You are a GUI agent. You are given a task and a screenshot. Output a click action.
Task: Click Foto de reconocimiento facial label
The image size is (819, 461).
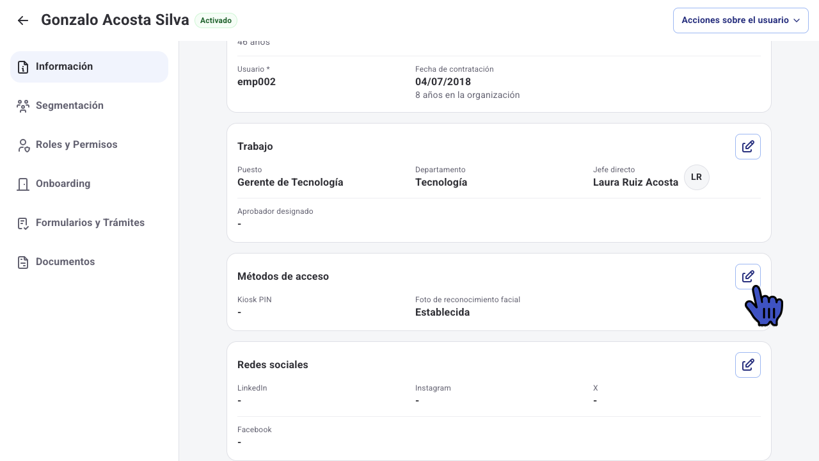(468, 300)
